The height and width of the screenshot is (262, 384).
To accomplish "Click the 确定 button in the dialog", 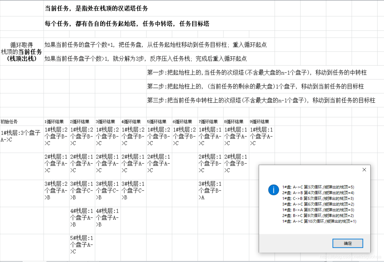I will click(348, 243).
